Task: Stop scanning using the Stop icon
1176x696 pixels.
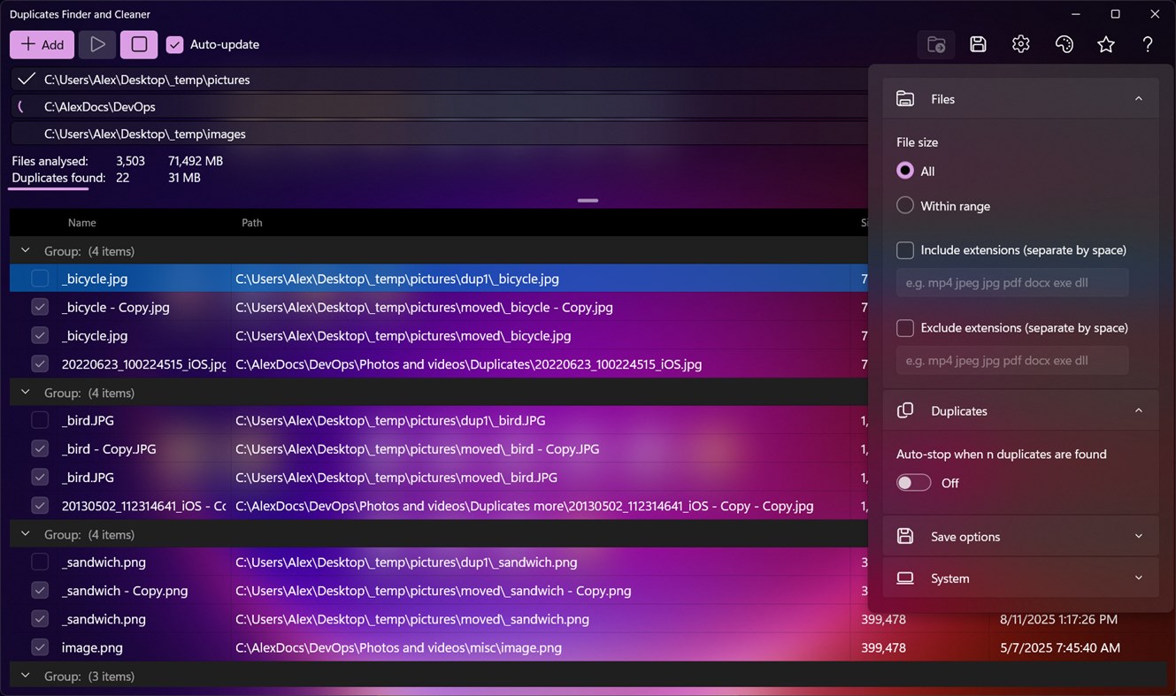Action: click(138, 43)
